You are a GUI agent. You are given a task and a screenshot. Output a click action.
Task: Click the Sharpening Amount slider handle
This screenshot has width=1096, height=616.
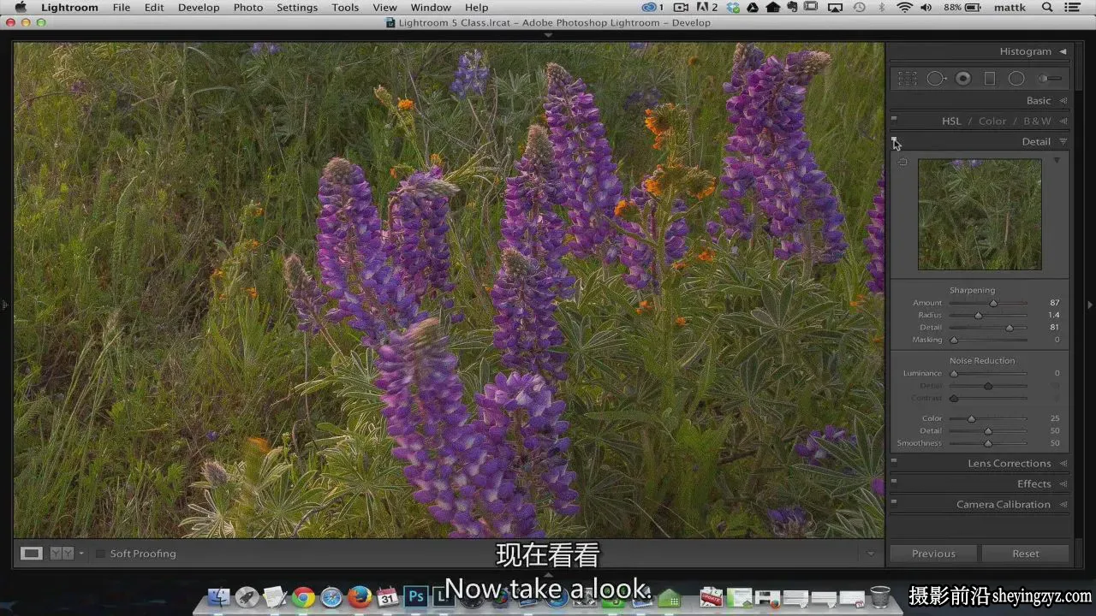tap(993, 303)
